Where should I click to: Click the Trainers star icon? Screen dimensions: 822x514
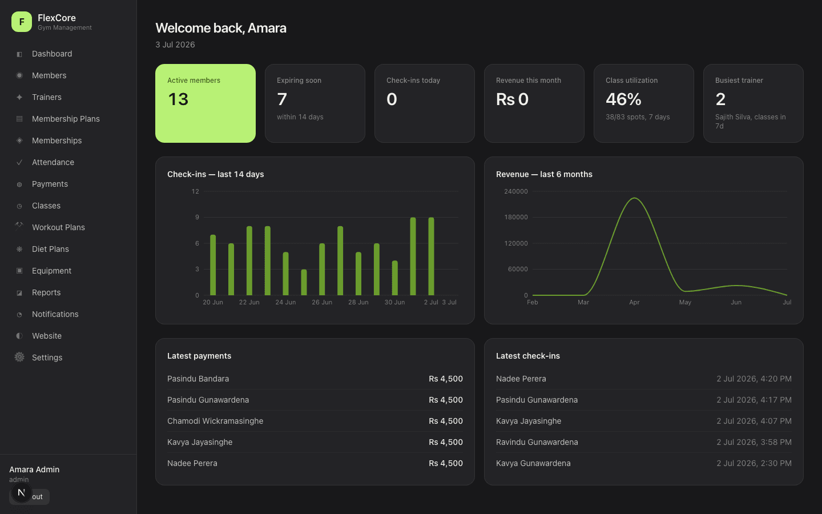click(19, 97)
